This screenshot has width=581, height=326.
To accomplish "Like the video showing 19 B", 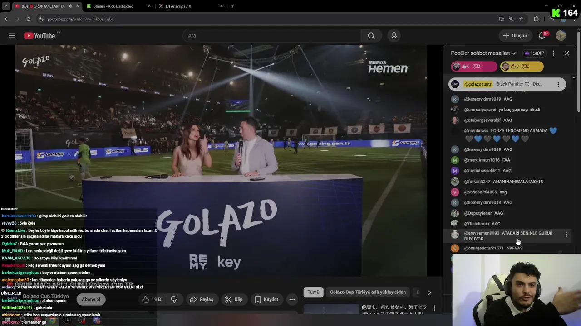I will pos(151,299).
